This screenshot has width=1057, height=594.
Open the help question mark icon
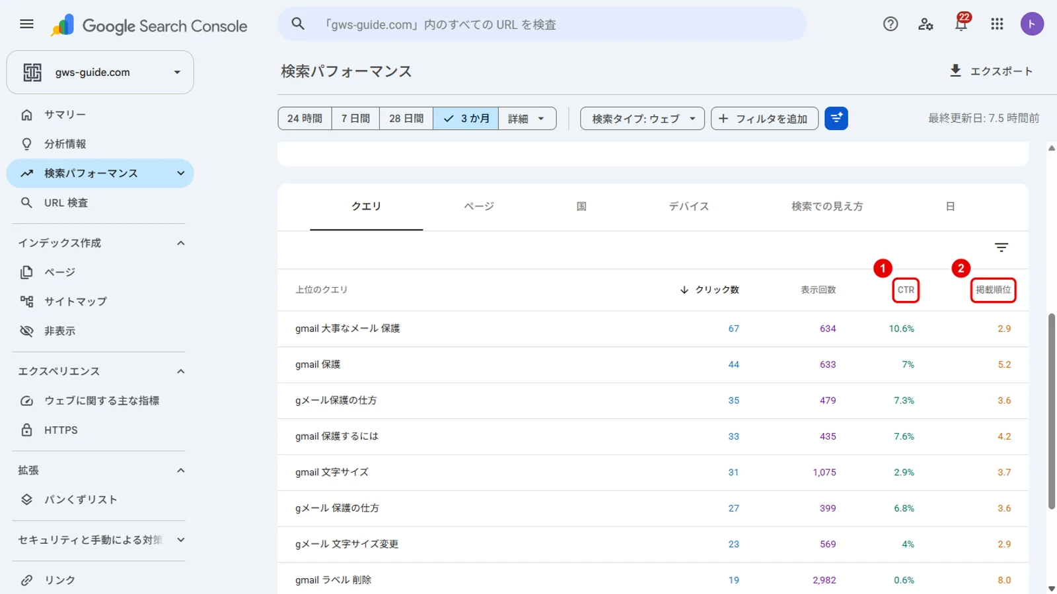tap(891, 24)
